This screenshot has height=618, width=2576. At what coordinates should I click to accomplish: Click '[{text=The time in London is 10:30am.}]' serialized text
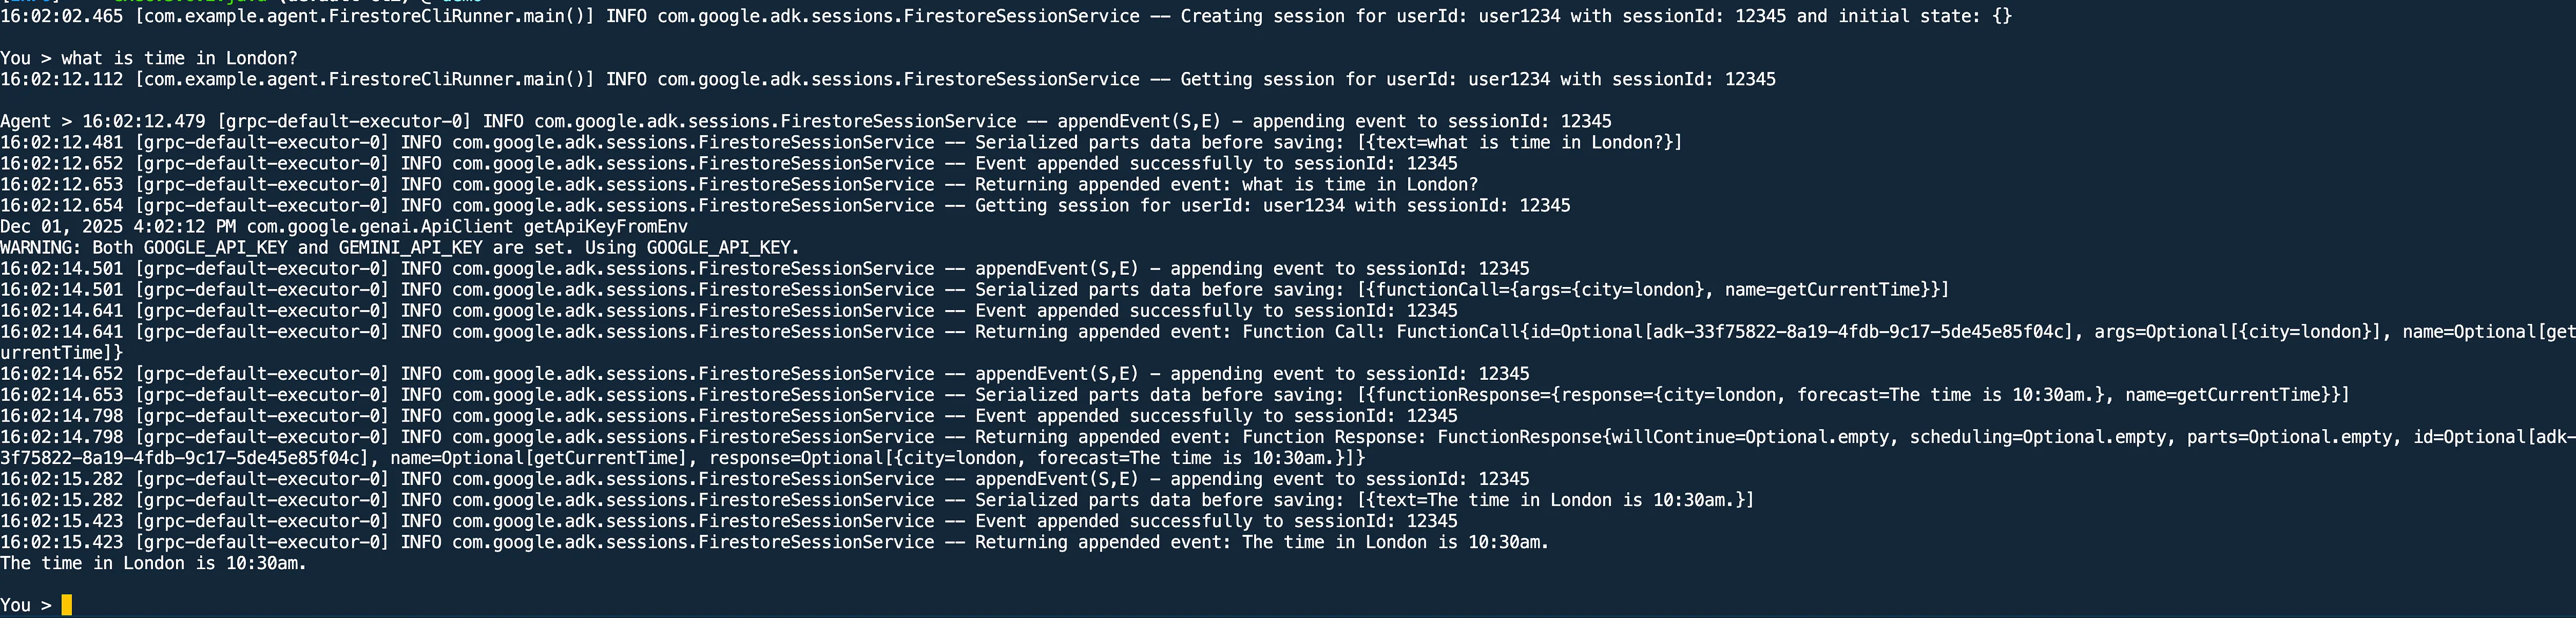[1555, 500]
